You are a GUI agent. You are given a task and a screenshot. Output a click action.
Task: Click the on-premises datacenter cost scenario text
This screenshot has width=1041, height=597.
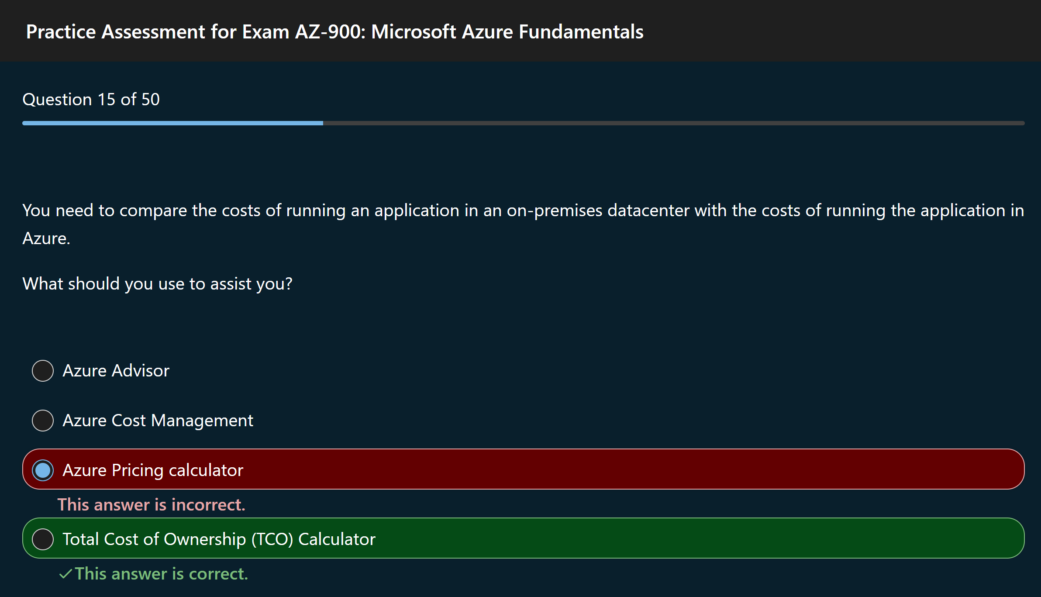coord(523,224)
